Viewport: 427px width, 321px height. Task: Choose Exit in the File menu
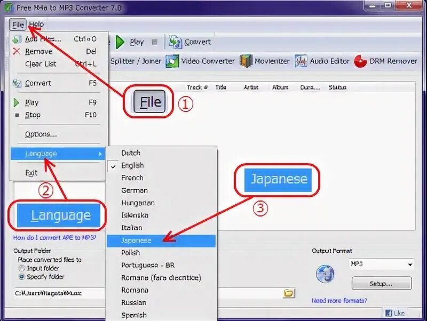pos(59,173)
